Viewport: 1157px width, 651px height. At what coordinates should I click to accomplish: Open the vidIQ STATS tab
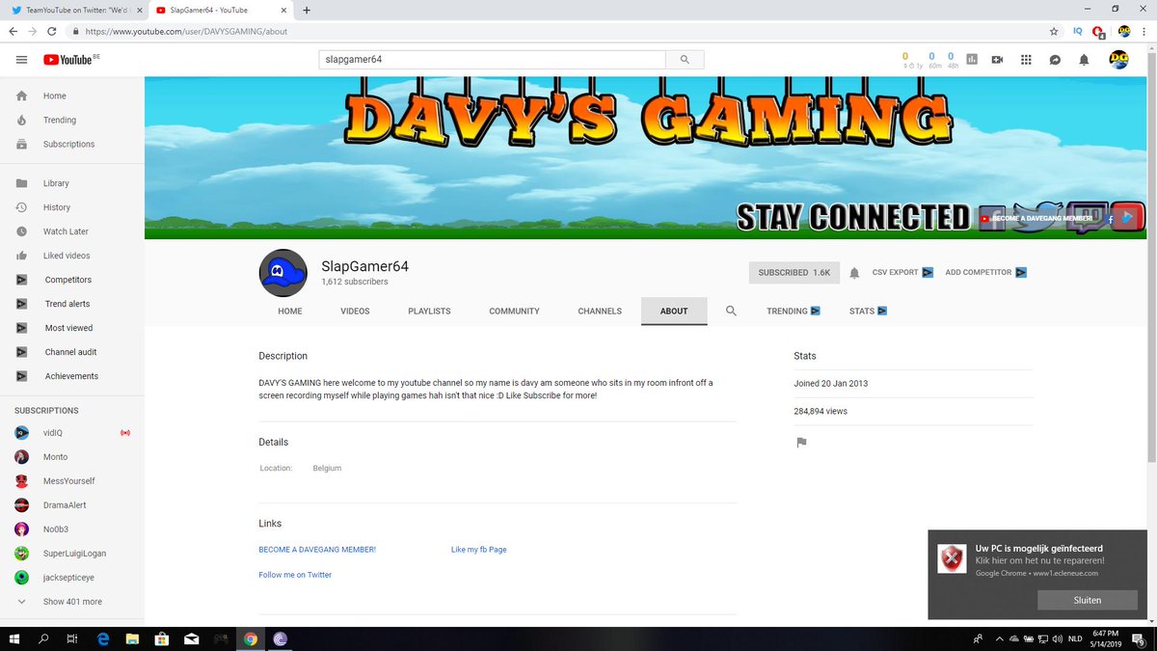[x=868, y=312]
